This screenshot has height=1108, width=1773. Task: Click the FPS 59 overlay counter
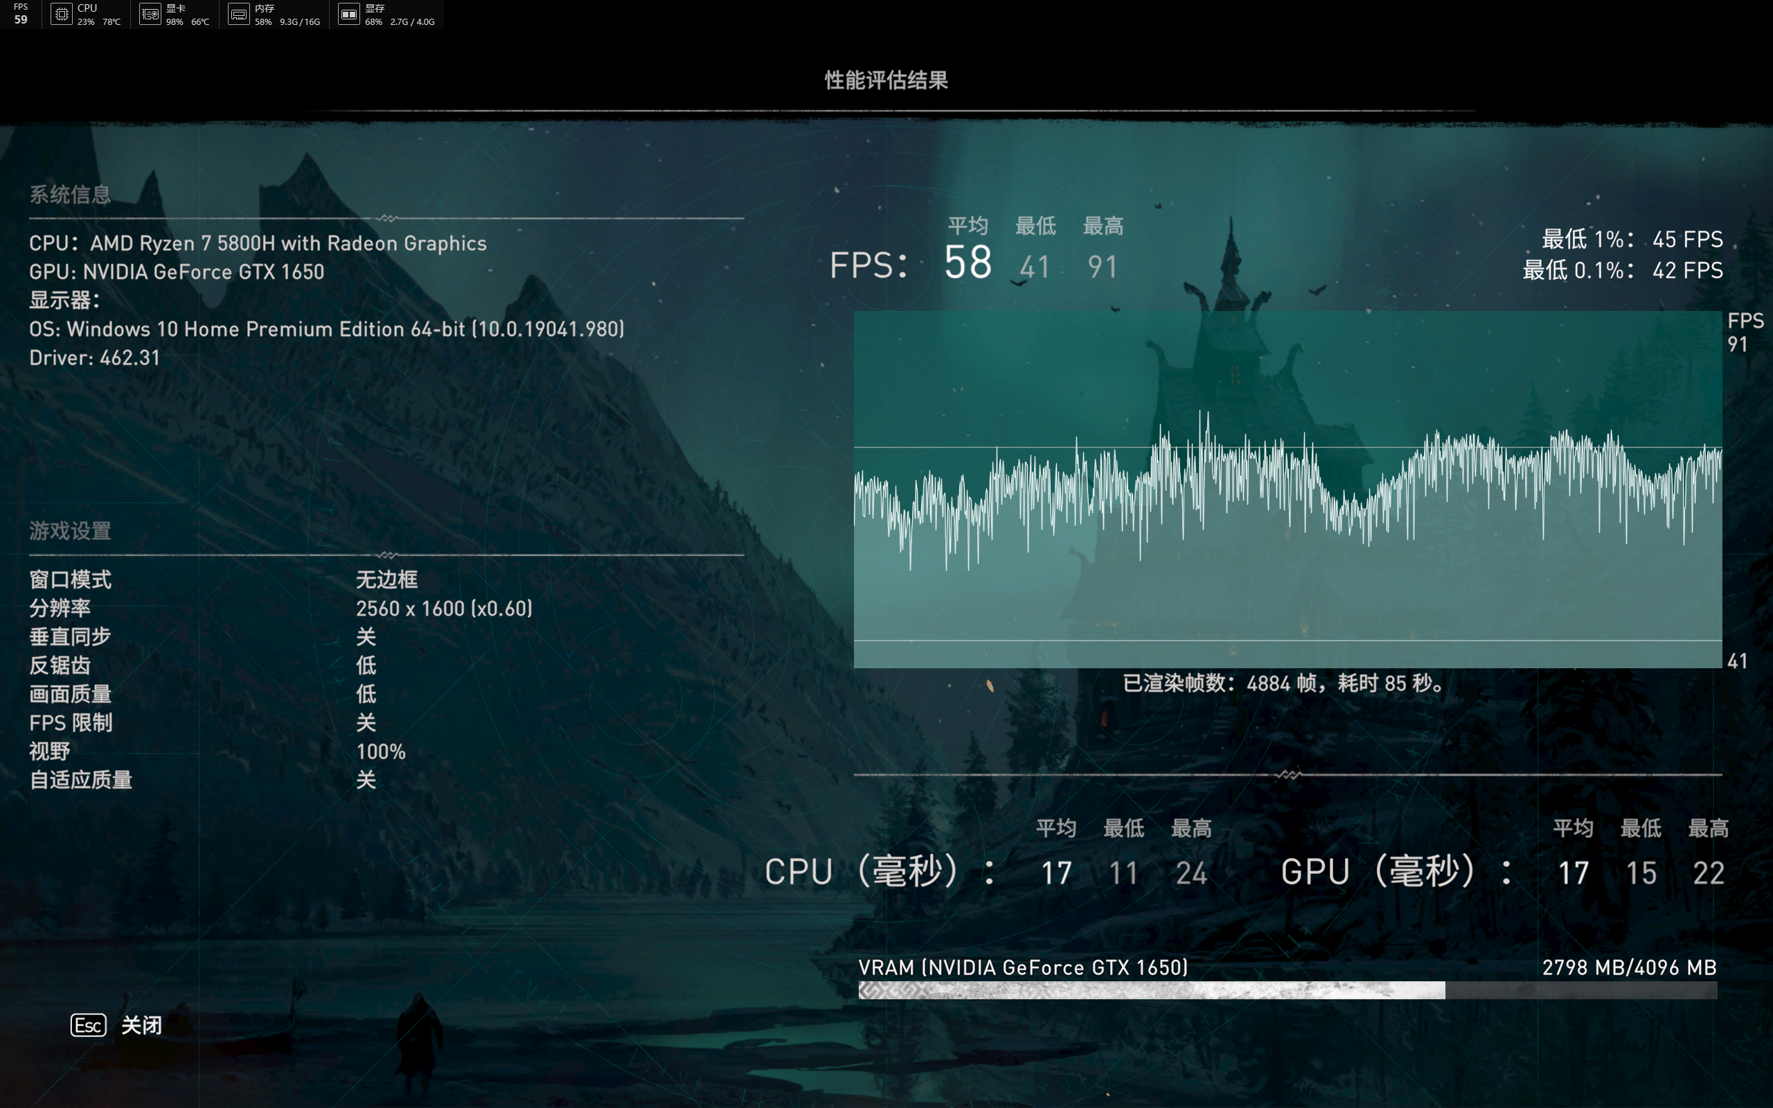pos(21,14)
